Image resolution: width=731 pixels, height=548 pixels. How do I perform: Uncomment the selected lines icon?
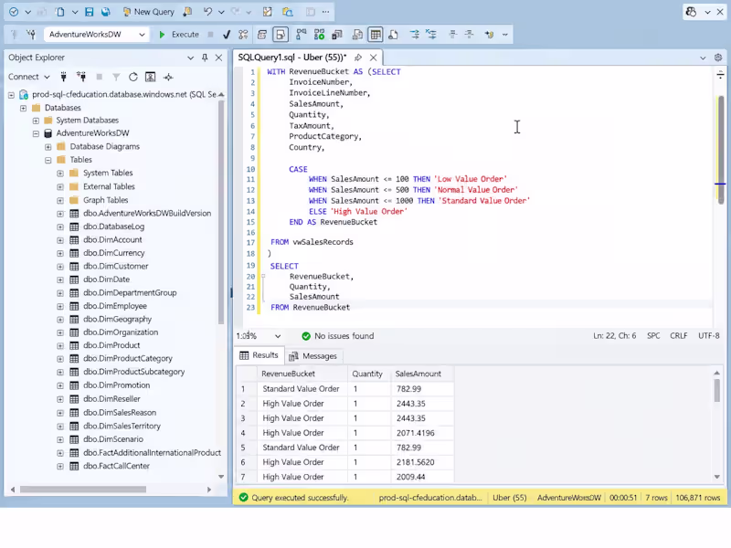[x=431, y=35]
